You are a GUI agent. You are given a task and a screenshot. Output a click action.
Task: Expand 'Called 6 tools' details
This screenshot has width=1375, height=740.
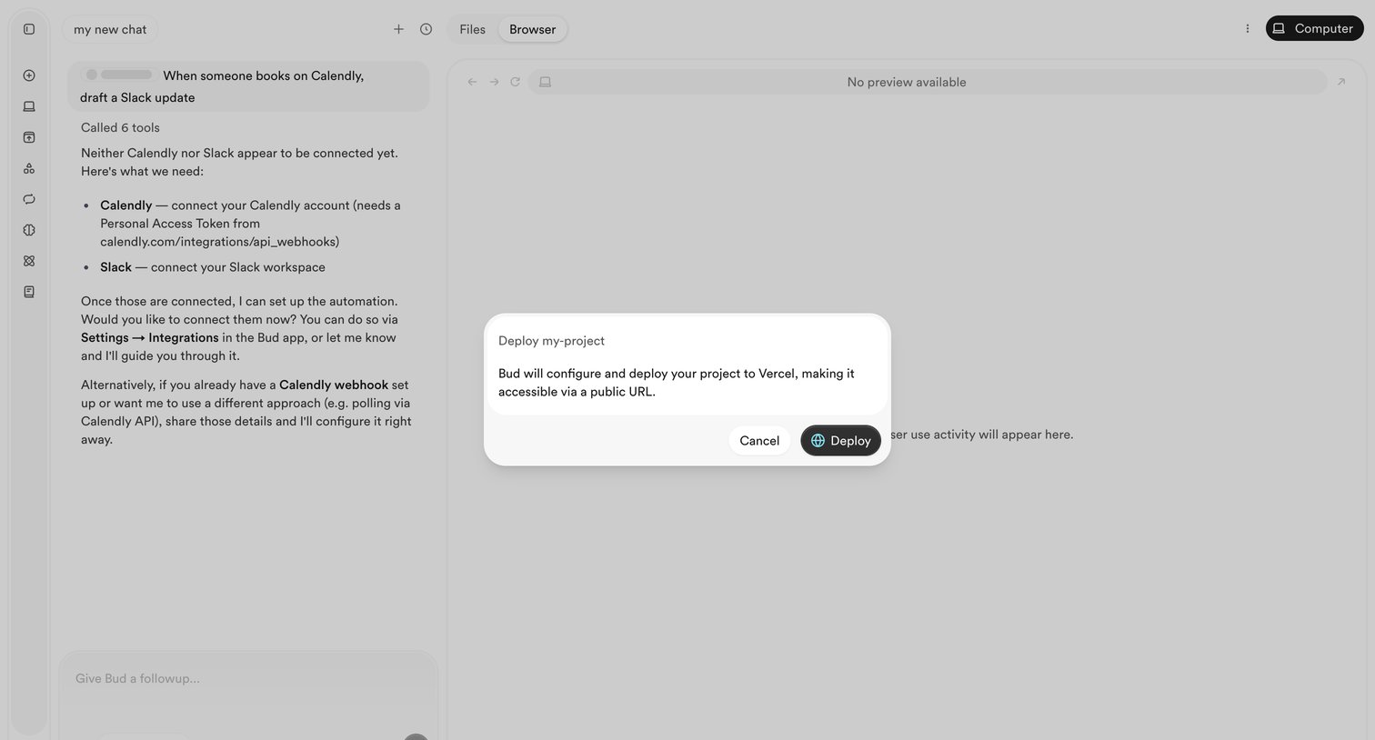pos(120,127)
